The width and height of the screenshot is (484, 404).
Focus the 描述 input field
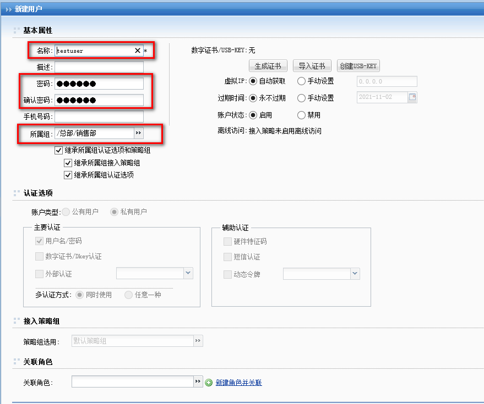(99, 67)
